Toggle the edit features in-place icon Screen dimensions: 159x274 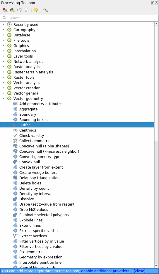click(36, 10)
